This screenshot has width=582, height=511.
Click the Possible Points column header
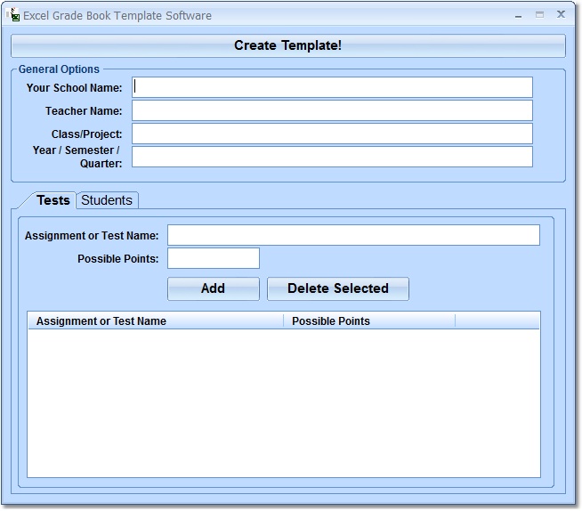369,320
